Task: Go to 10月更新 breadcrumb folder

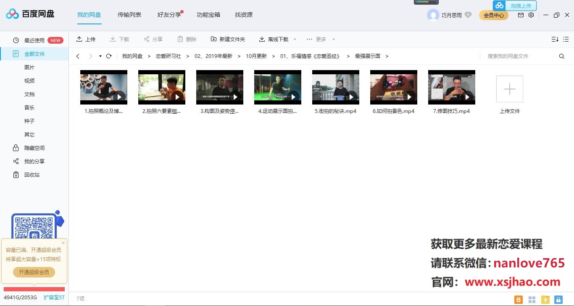Action: (256, 56)
